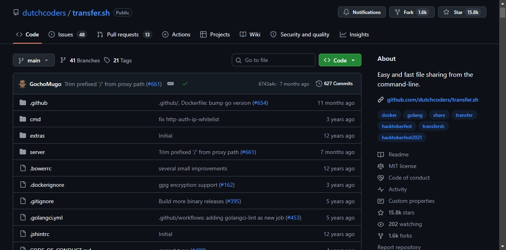The image size is (506, 250).
Task: Open the #395 pull request link
Action: coord(233,201)
